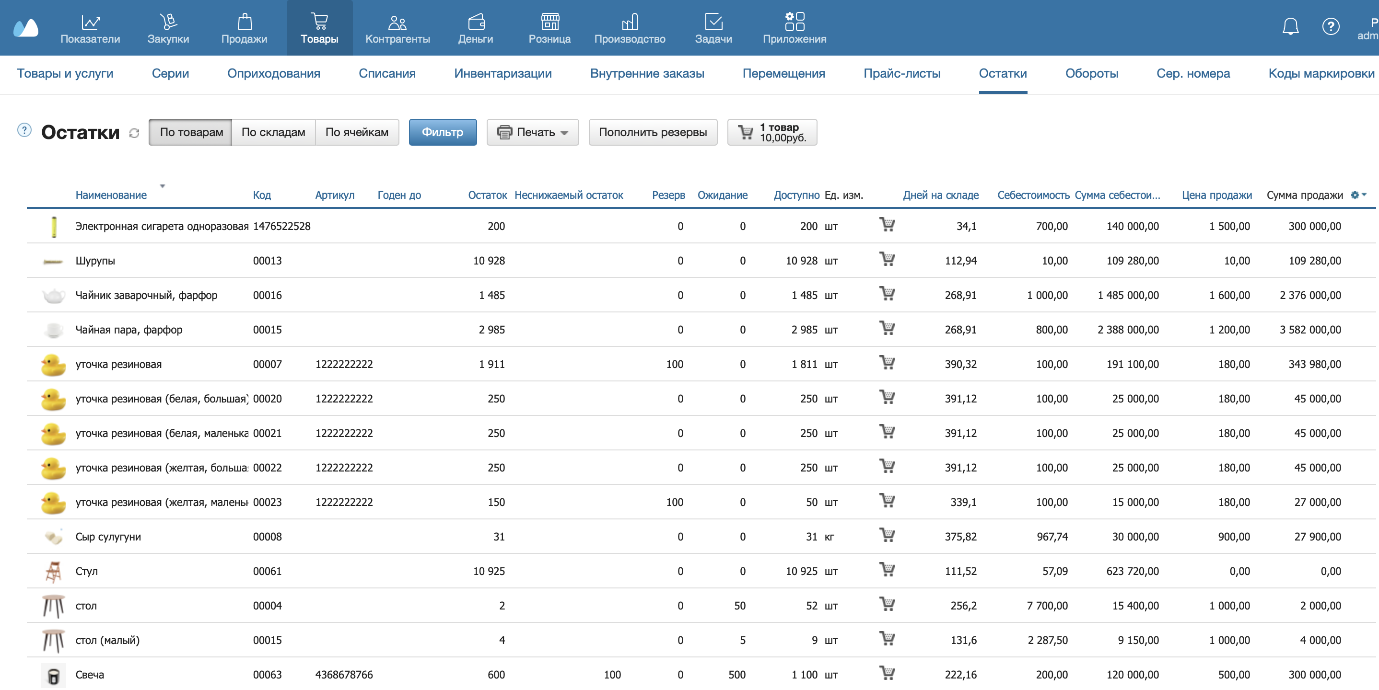Click the refresh icon next to Остатки

[x=134, y=133]
